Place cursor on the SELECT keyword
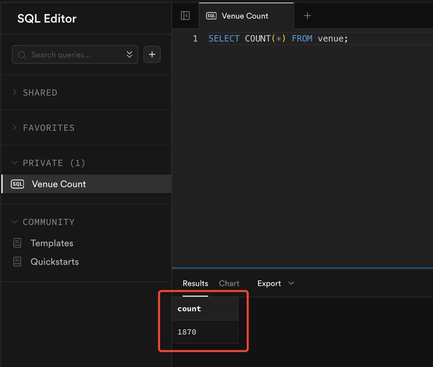433x367 pixels. click(224, 39)
